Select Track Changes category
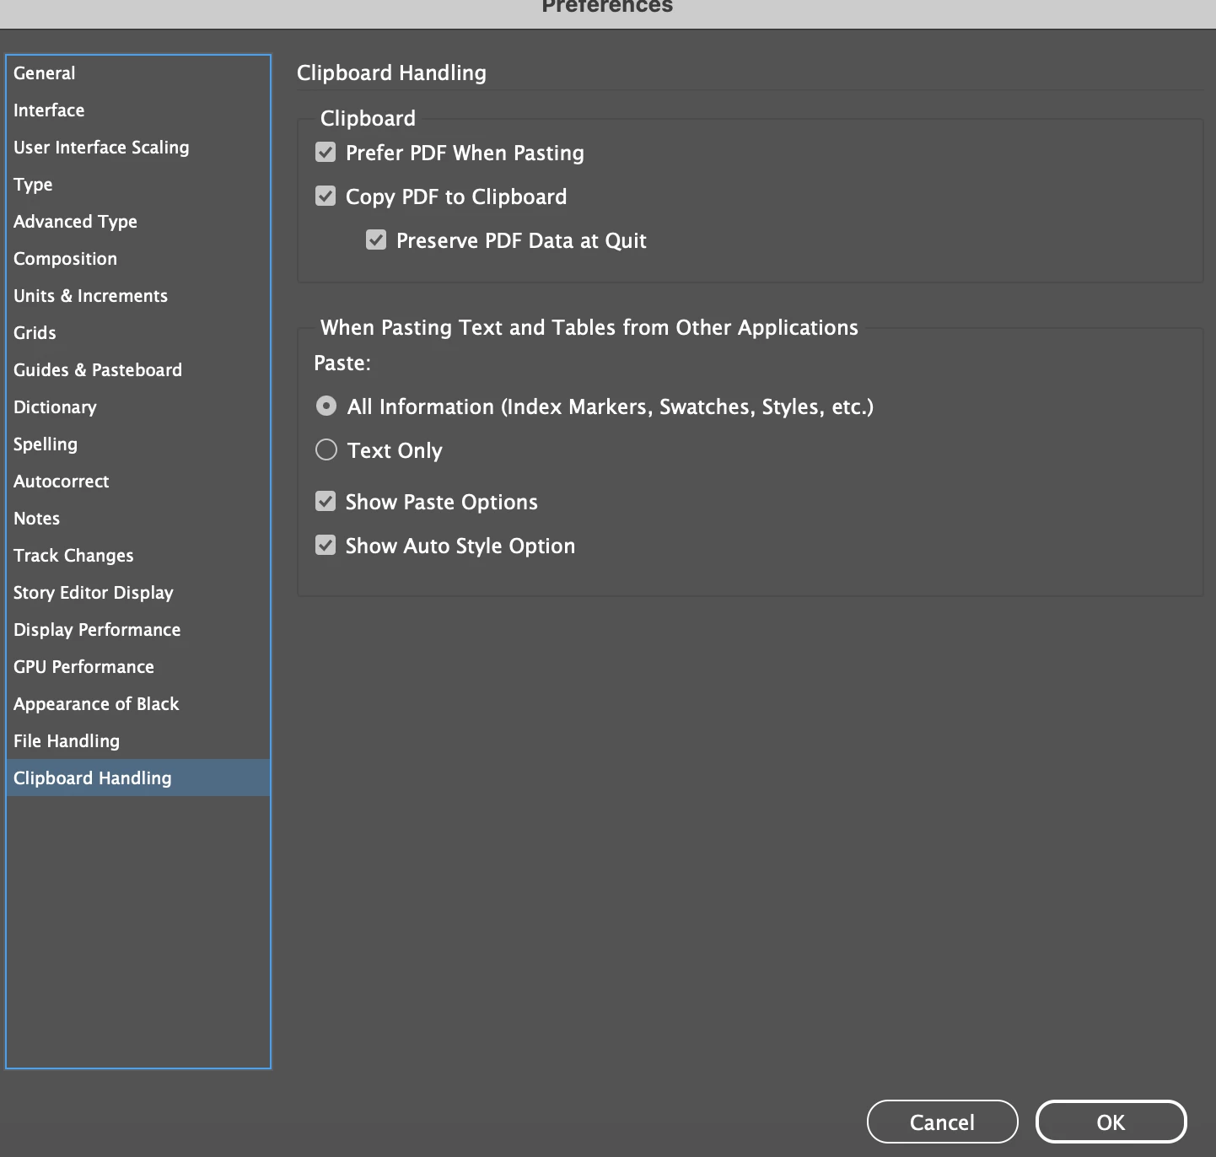 138,556
